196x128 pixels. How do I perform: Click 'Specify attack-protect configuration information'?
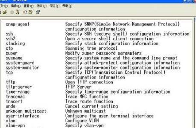(122, 63)
